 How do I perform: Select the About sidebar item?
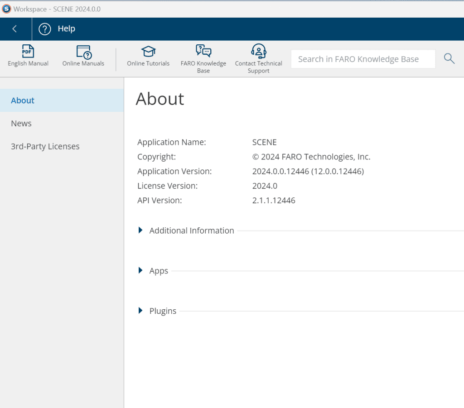(62, 100)
